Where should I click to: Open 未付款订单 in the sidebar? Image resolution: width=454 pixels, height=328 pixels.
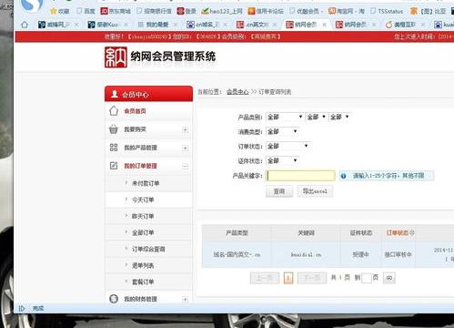(146, 183)
